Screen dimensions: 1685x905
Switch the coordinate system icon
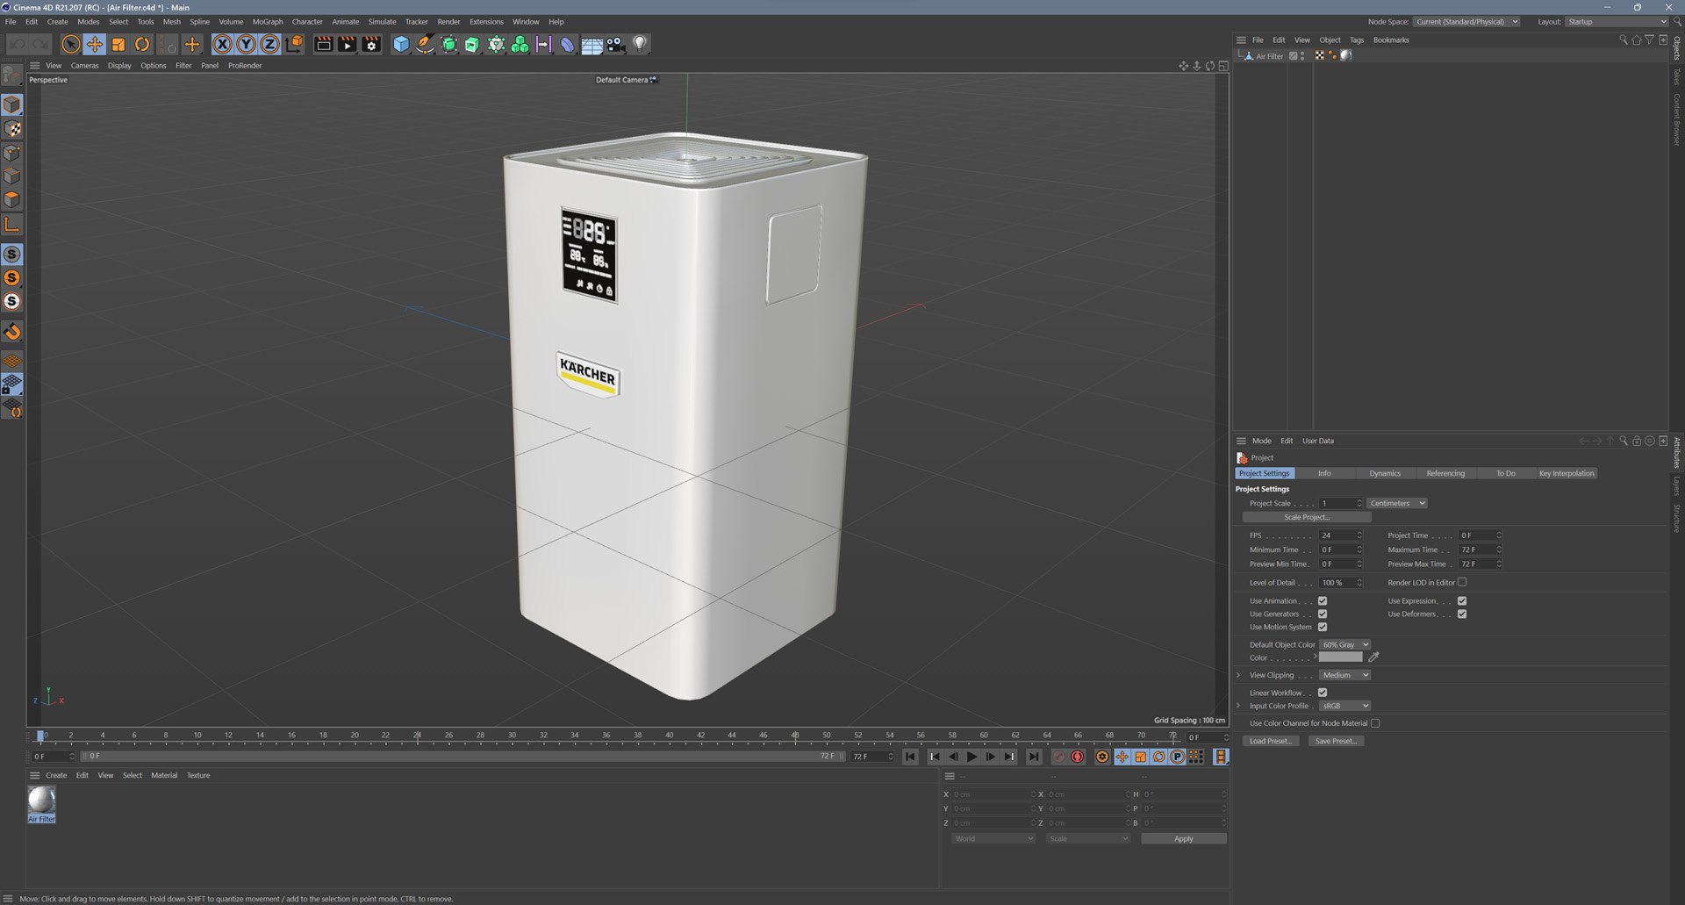(294, 44)
